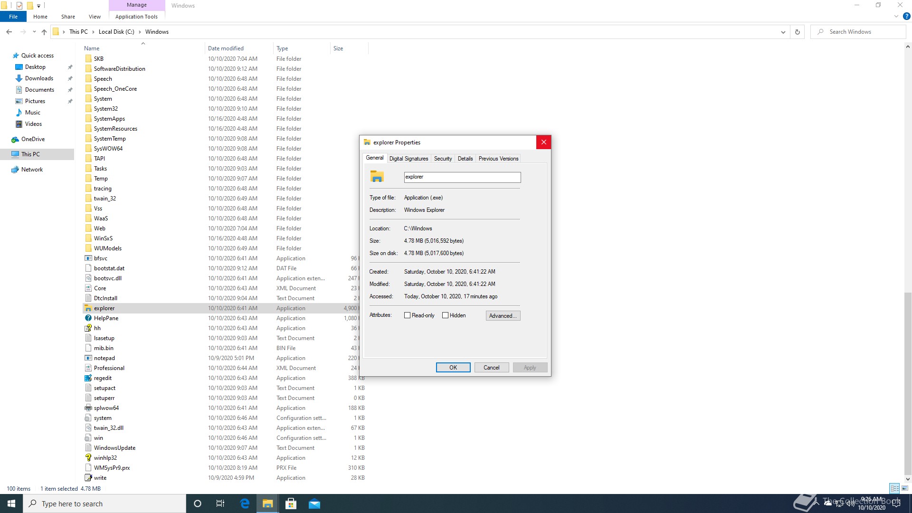Select the explorer application file icon
This screenshot has width=912, height=513.
coord(88,308)
